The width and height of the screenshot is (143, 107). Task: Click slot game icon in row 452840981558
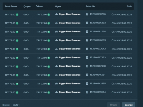[x=57, y=32]
